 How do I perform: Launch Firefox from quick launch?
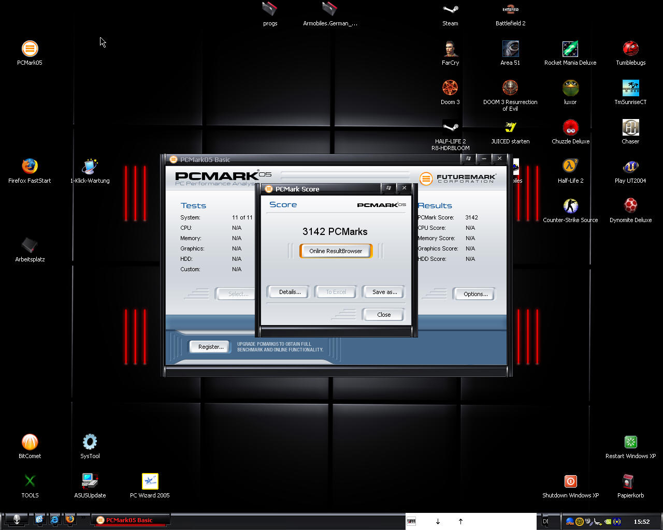[70, 519]
